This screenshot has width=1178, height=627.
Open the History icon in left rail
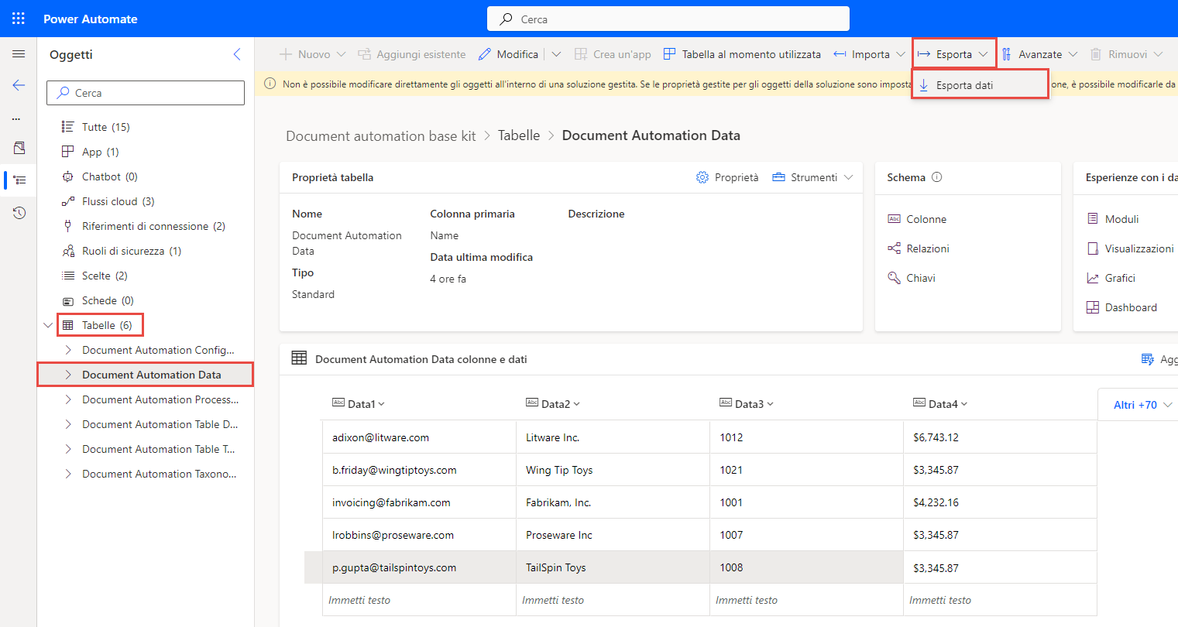[19, 213]
